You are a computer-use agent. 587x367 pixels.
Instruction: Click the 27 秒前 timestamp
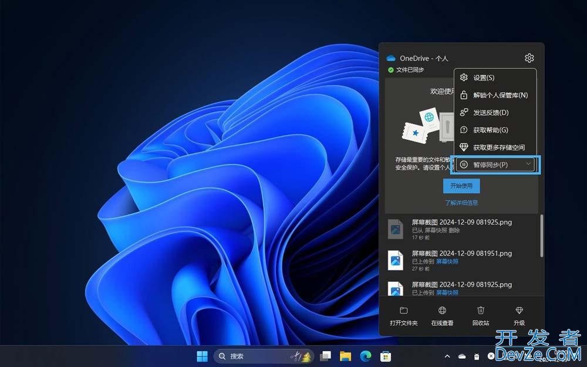421,268
